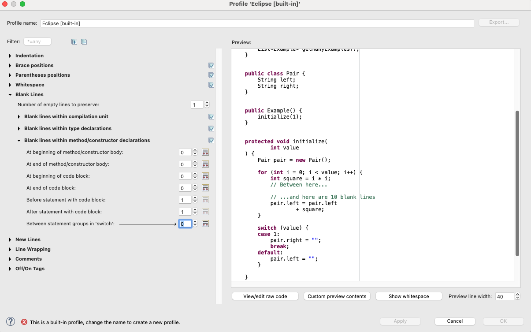Click the Custom preview contents button
This screenshot has width=531, height=332.
click(x=337, y=296)
